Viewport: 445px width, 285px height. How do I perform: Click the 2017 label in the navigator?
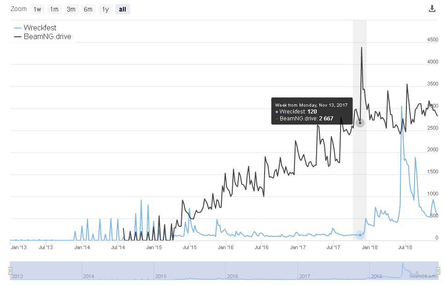point(305,276)
